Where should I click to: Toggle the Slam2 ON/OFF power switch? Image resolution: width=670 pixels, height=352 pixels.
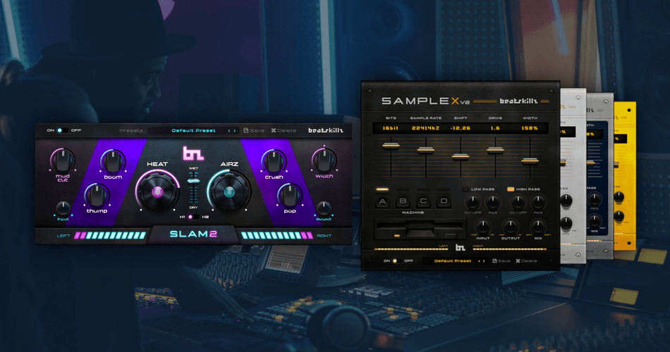[61, 130]
